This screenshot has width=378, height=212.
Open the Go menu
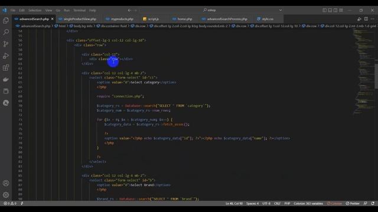coord(58,11)
